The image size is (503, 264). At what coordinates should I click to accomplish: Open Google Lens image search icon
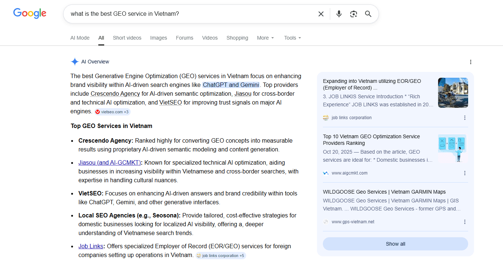click(x=354, y=14)
